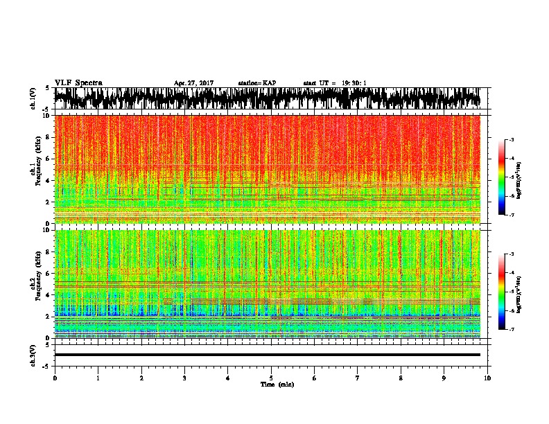Click the "station=KAP" header label

tap(257, 83)
